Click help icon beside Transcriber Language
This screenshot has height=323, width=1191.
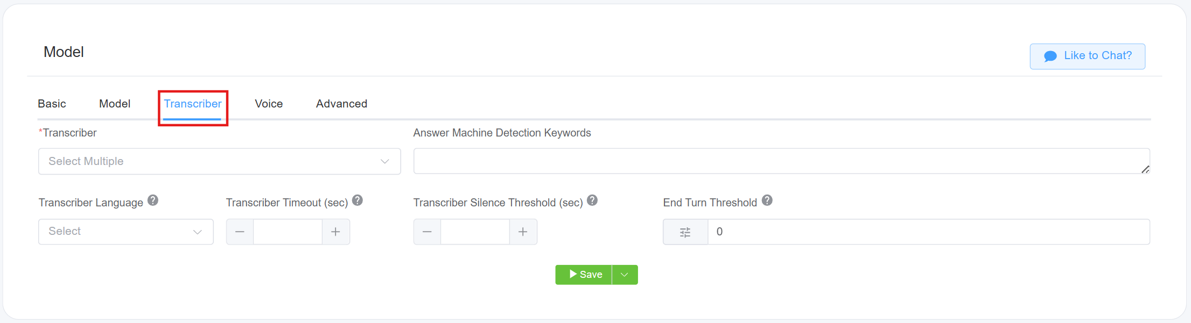153,200
